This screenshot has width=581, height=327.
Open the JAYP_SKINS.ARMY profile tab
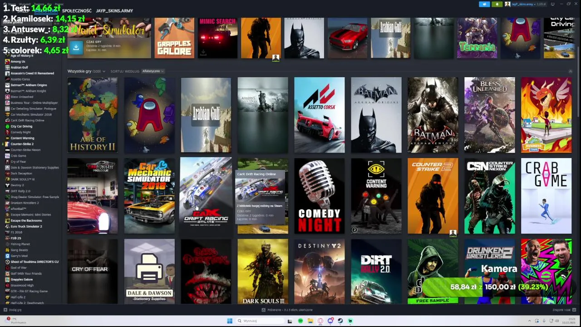(x=114, y=10)
